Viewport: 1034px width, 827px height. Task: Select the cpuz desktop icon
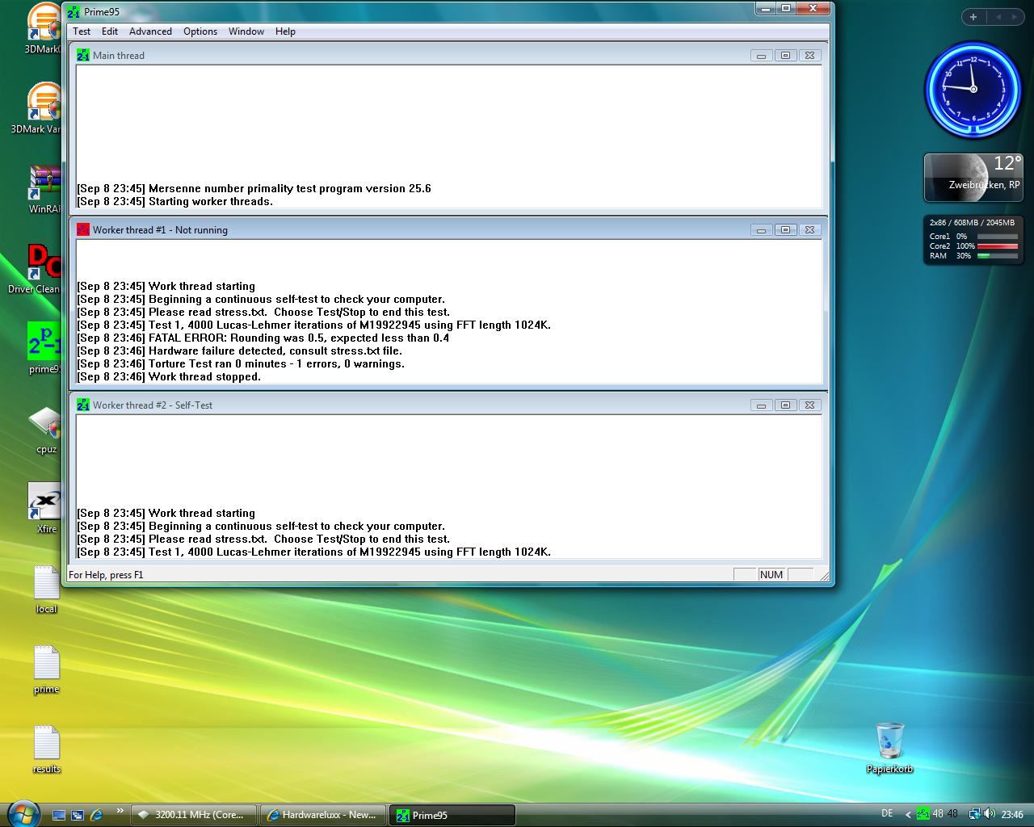point(46,430)
